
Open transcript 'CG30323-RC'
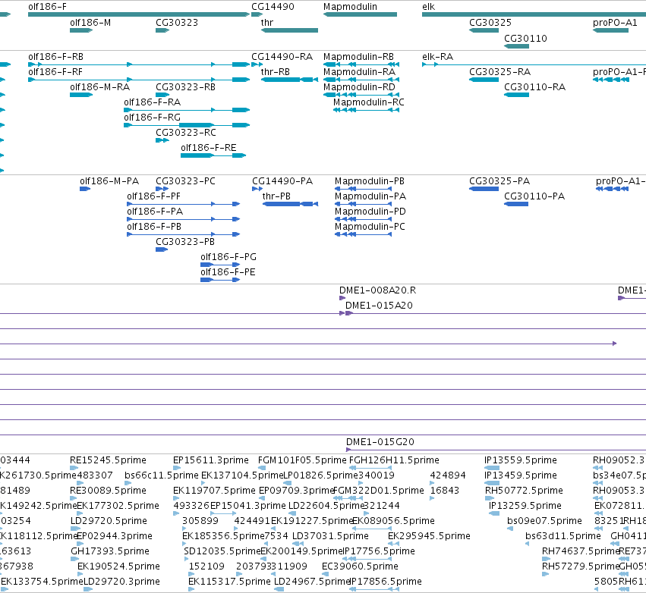coord(186,133)
